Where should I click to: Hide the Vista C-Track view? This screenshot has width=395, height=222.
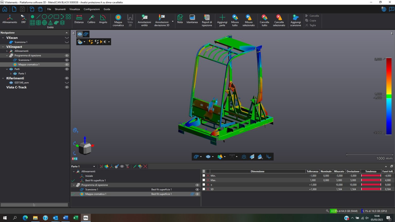[x=67, y=87]
